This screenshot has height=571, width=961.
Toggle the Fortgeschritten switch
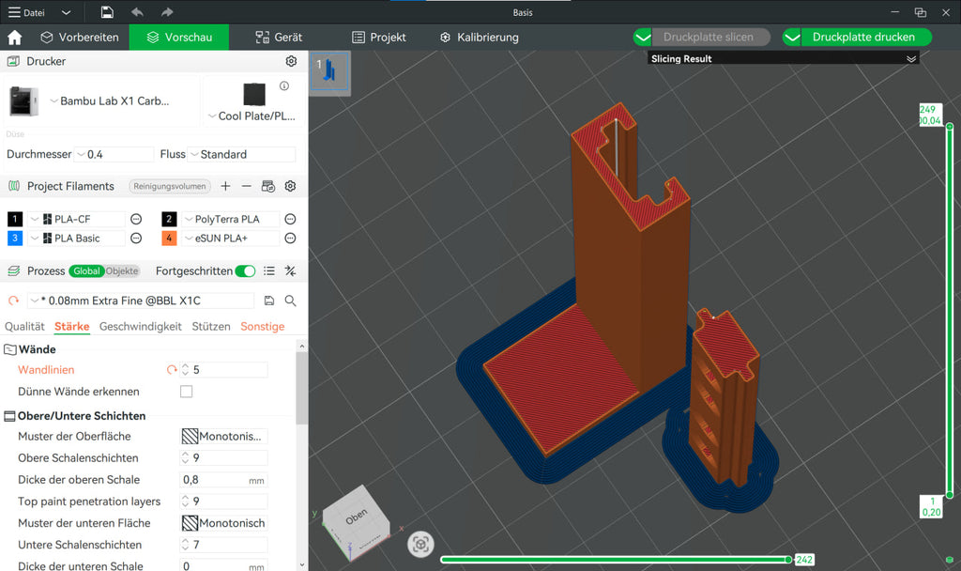tap(245, 271)
